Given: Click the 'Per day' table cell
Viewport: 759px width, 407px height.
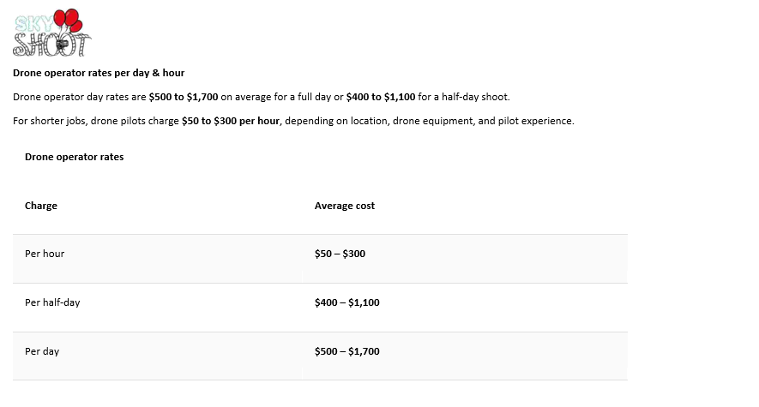Looking at the screenshot, I should (42, 351).
